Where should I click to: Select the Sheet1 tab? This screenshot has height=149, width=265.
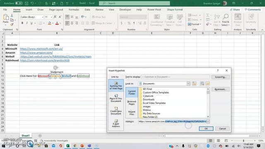tap(26, 136)
